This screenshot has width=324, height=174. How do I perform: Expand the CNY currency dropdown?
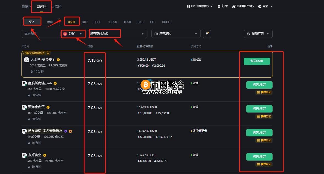pyautogui.click(x=81, y=34)
